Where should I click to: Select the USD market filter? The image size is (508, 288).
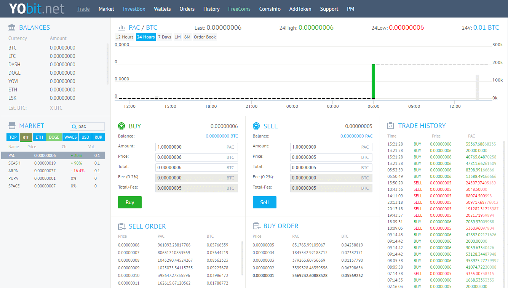click(x=85, y=137)
